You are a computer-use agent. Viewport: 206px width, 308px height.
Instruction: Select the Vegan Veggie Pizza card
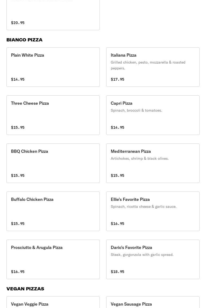[53, 303]
